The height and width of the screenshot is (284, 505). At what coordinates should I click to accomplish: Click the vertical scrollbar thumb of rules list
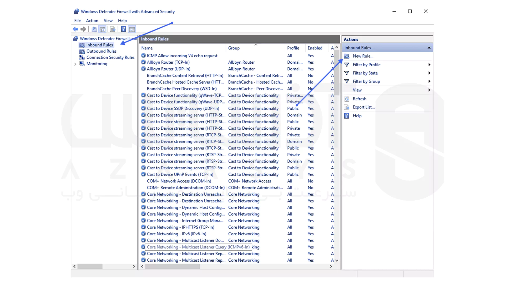pyautogui.click(x=337, y=73)
